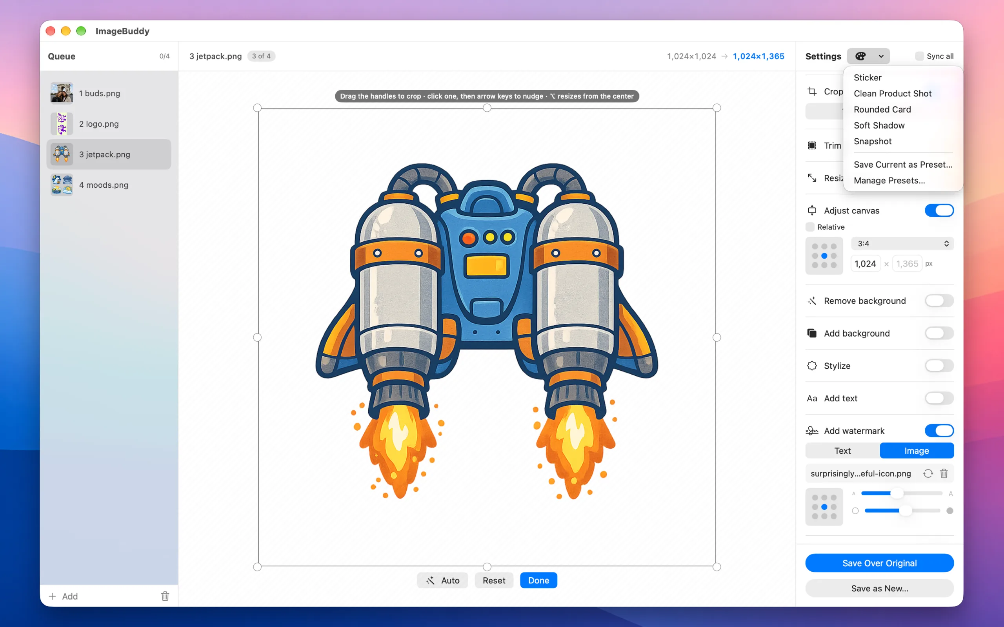The width and height of the screenshot is (1004, 627).
Task: Click the top-right crop handle
Action: [717, 108]
